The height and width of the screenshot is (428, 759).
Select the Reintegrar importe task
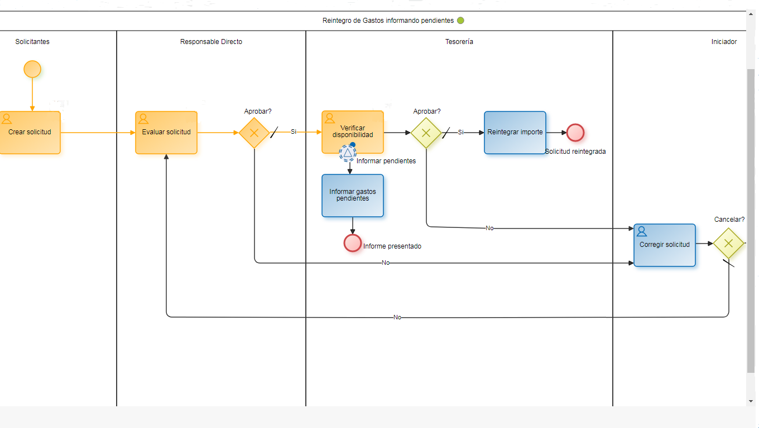point(515,133)
